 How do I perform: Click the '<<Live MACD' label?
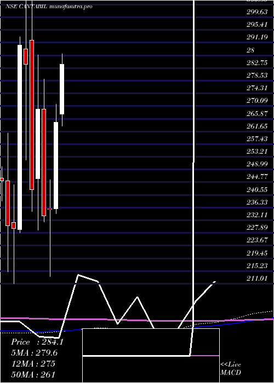coord(231,369)
